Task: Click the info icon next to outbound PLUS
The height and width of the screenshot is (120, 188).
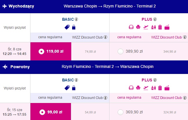Action: (155, 19)
